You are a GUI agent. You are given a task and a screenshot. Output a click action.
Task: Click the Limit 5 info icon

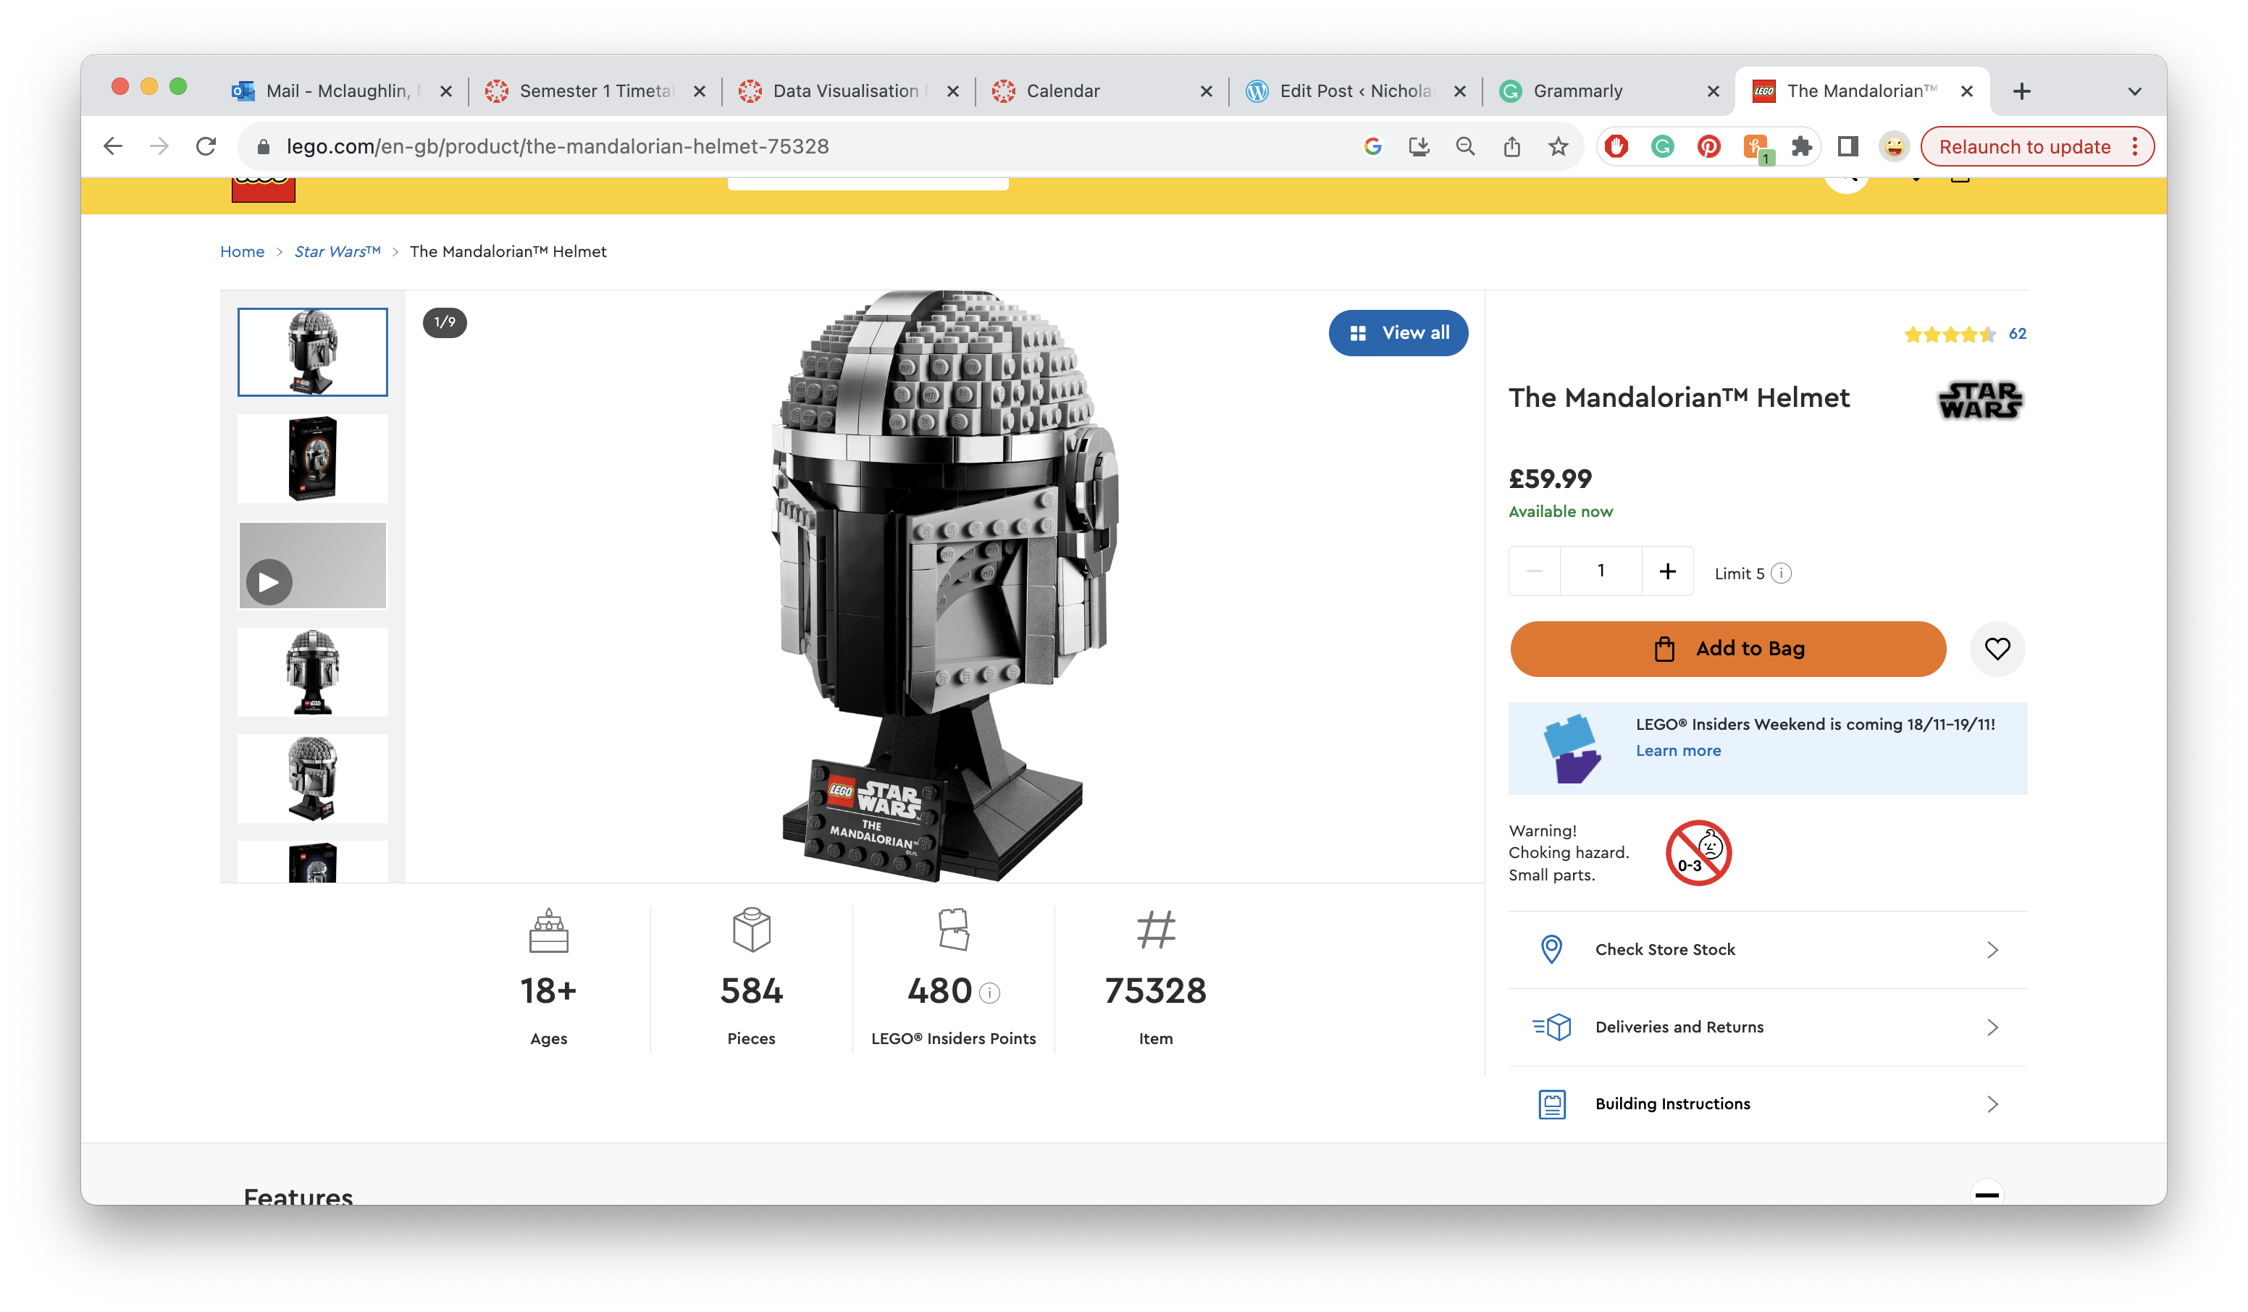tap(1782, 573)
